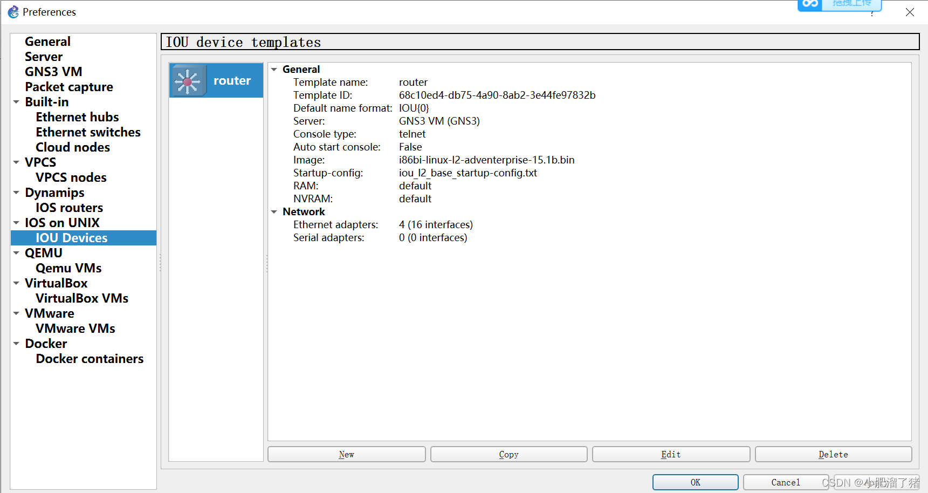Close the Preferences window
The image size is (928, 493).
910,12
